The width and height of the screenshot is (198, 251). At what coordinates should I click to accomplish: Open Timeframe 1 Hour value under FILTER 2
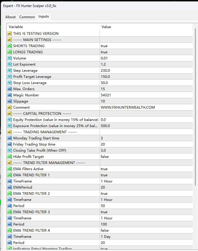[146, 200]
